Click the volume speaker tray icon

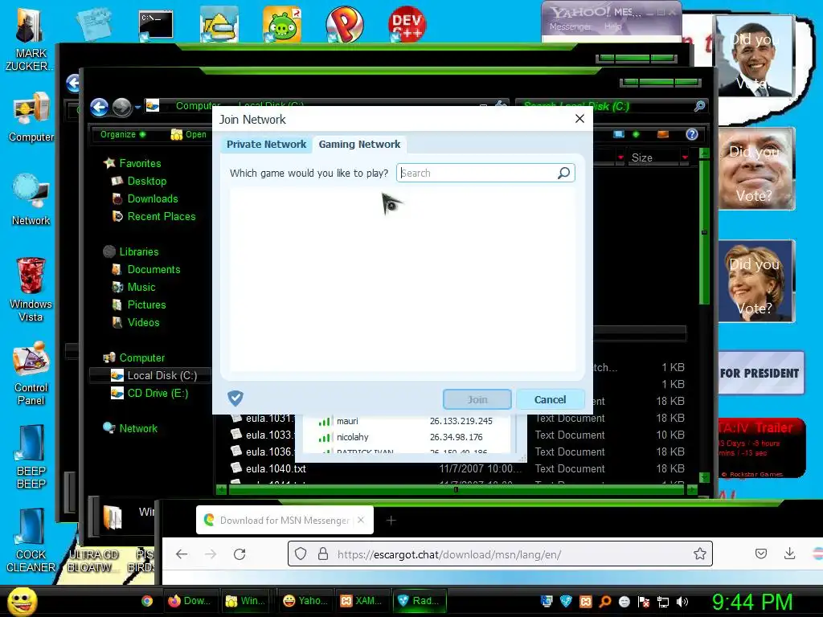(x=682, y=602)
